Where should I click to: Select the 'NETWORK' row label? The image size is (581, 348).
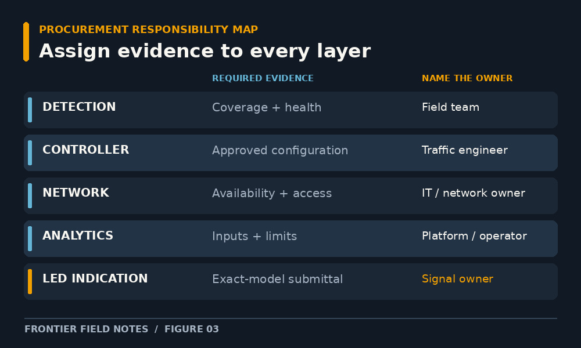76,193
